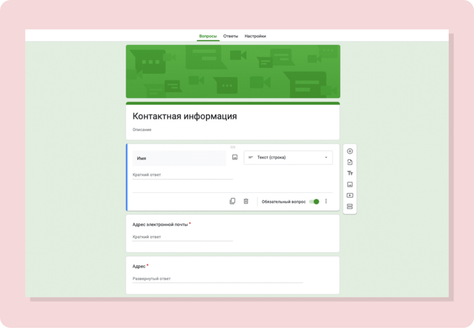The height and width of the screenshot is (328, 474).
Task: Duplicate the Имя question
Action: click(x=232, y=201)
